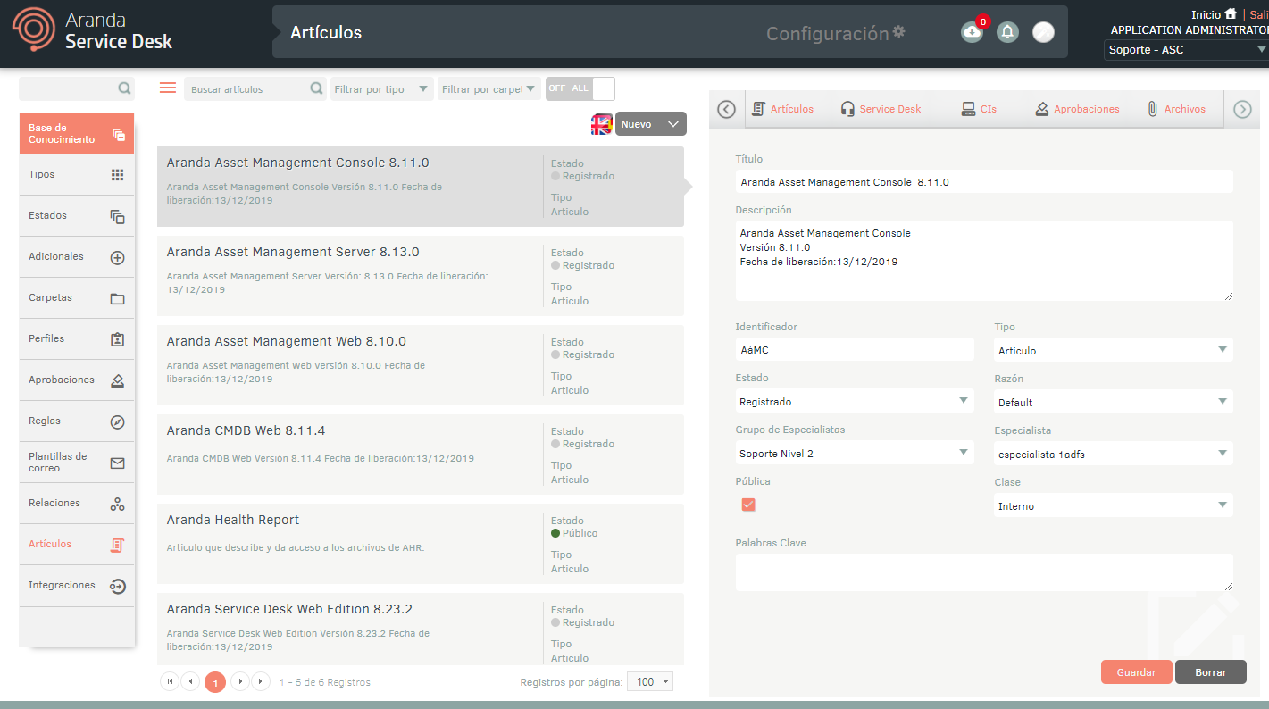Select Aranda Service Desk Web Edition 8.23.2
This screenshot has height=709, width=1269.
pos(421,630)
